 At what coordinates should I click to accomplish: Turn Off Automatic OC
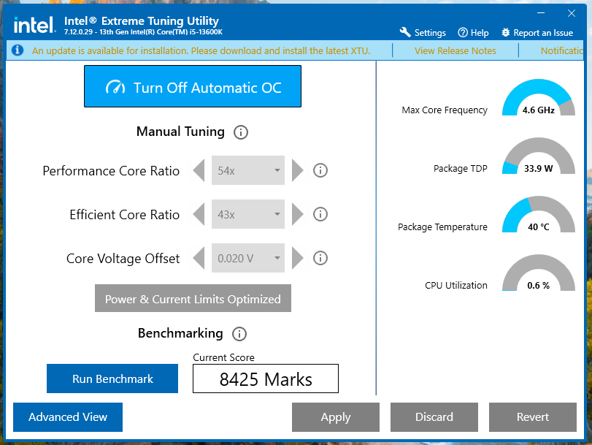tap(193, 87)
